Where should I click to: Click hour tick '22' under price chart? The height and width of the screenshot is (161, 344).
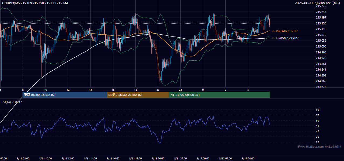coord(180,90)
